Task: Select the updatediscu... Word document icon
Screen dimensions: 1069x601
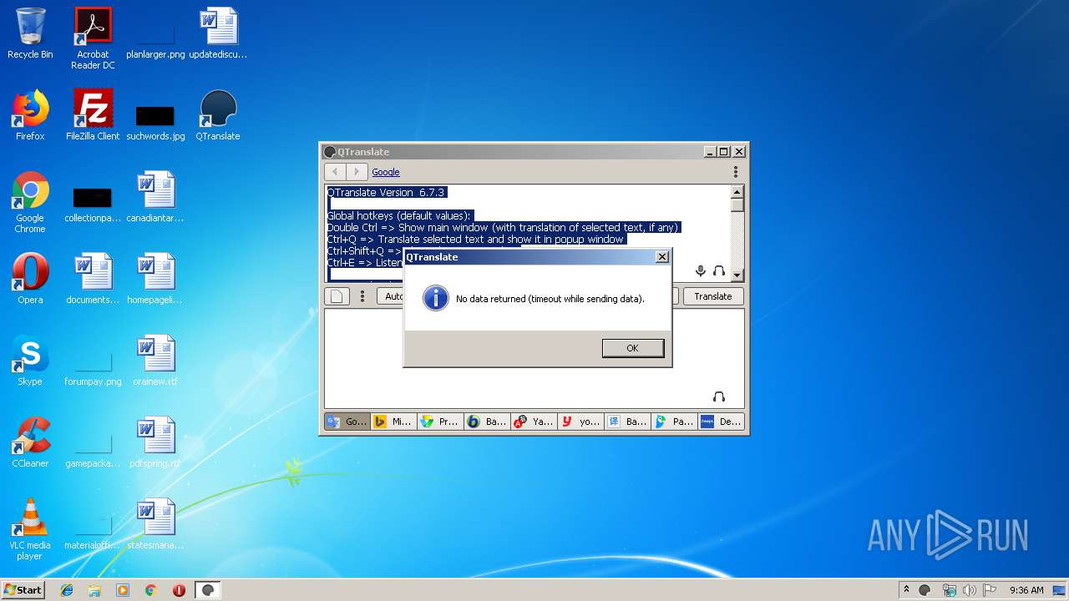Action: point(218,33)
